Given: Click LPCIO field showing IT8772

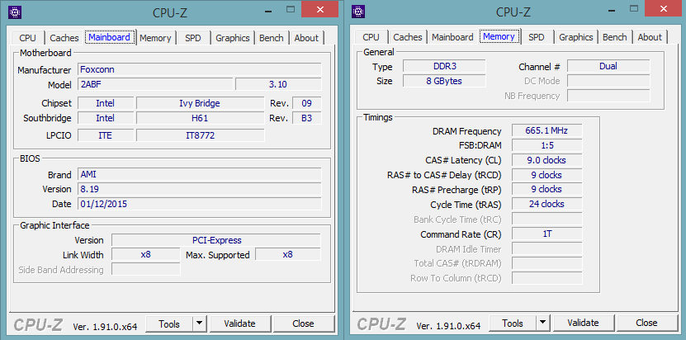Looking at the screenshot, I should point(200,135).
